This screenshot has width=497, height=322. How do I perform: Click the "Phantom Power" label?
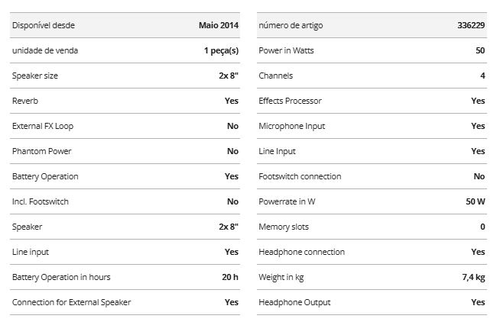pos(42,151)
